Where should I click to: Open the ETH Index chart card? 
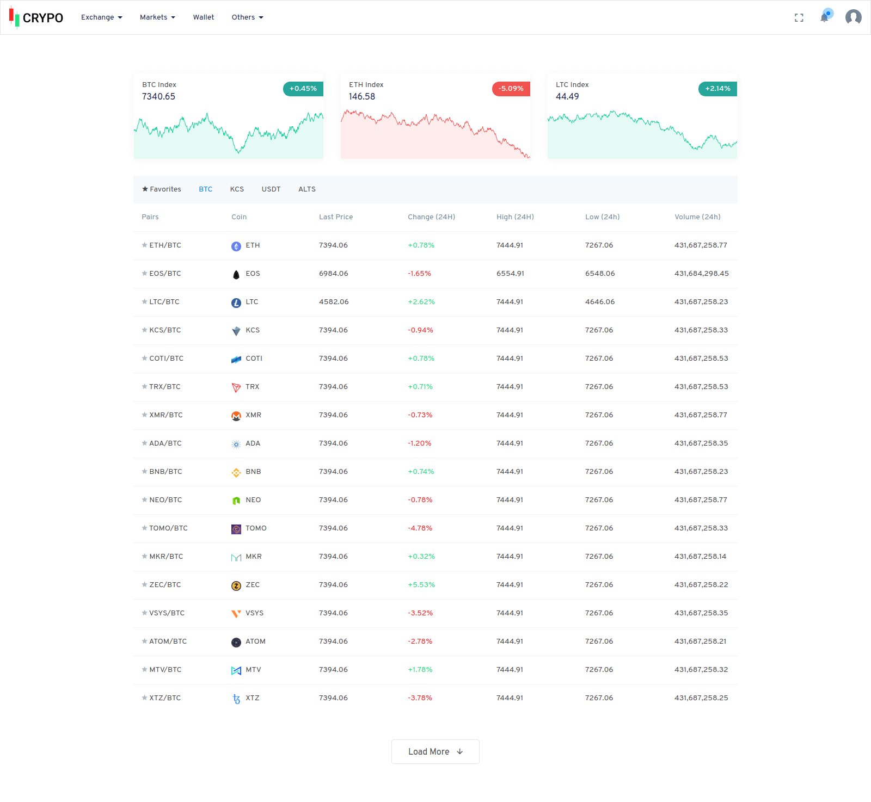tap(436, 116)
